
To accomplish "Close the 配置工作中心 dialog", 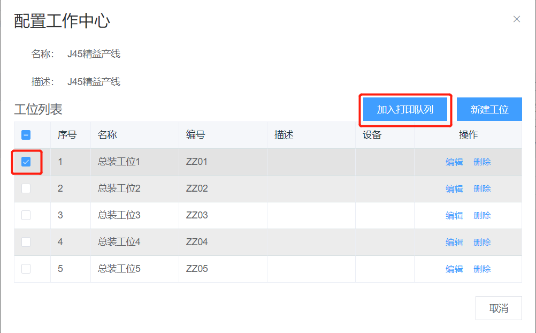I will tap(516, 19).
